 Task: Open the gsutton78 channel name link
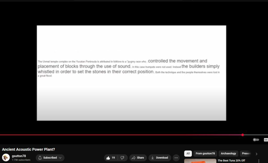tap(19, 156)
